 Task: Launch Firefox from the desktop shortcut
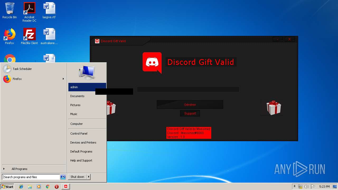[x=10, y=36]
